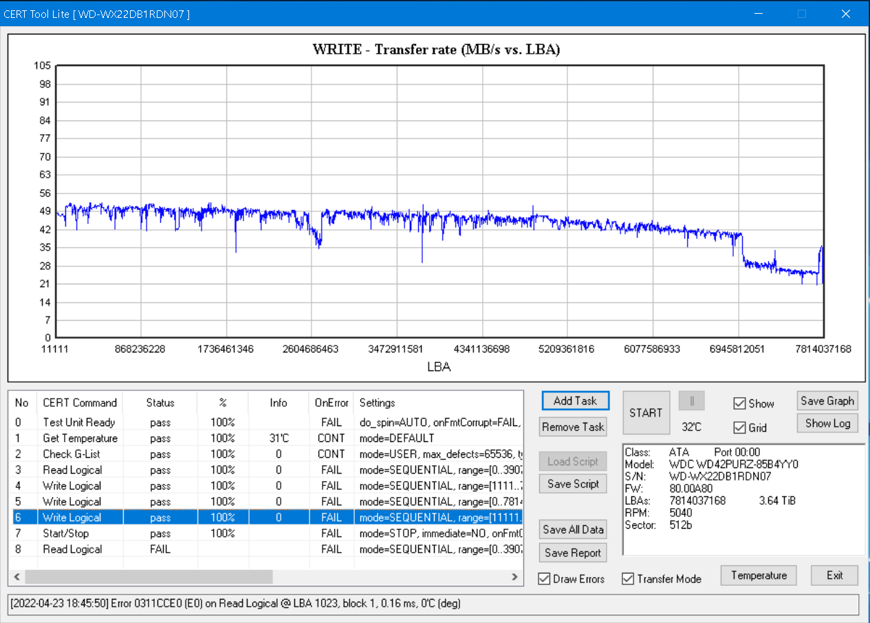The image size is (870, 623).
Task: Save the current script
Action: click(x=573, y=484)
